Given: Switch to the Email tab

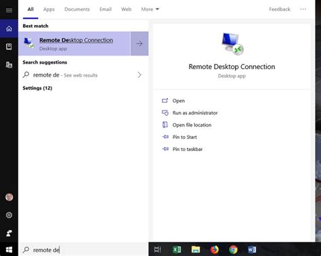Looking at the screenshot, I should pyautogui.click(x=106, y=9).
